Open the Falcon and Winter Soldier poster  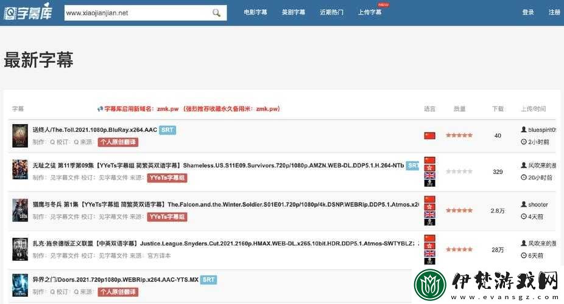(19, 210)
